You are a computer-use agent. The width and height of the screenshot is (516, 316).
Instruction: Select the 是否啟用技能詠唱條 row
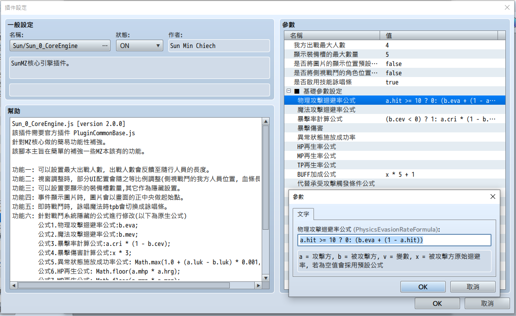coord(394,82)
